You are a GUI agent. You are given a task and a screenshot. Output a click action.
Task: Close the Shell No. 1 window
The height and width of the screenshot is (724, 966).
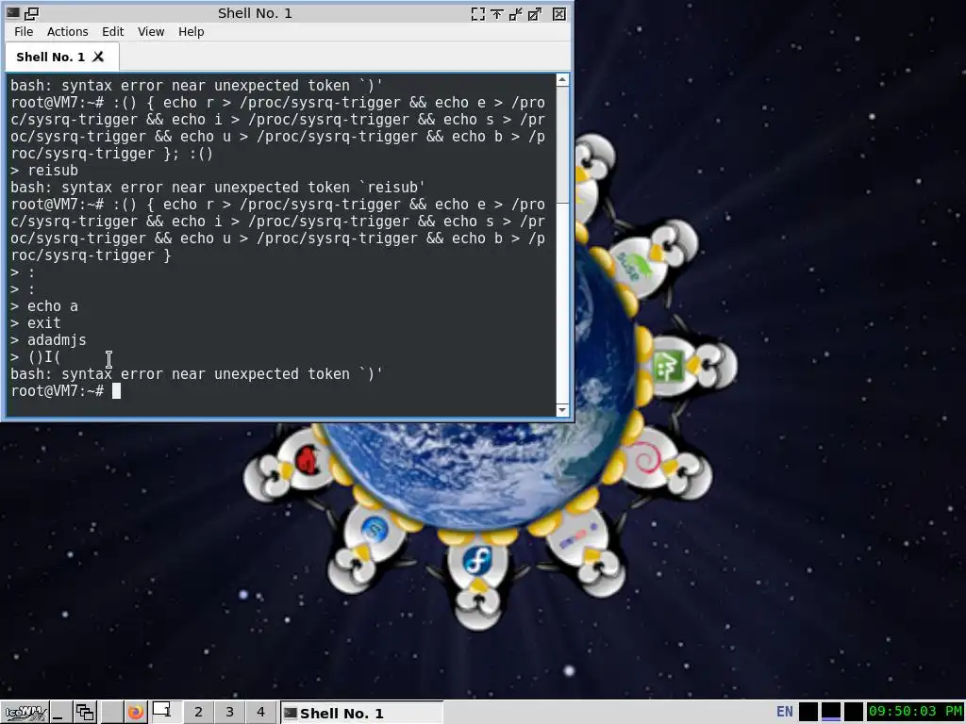point(558,13)
